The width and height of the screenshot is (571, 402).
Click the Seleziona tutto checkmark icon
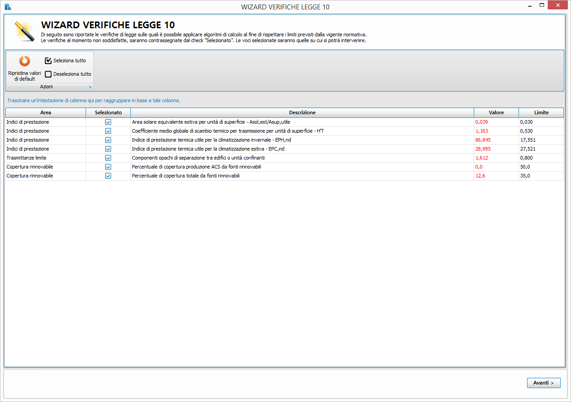48,61
